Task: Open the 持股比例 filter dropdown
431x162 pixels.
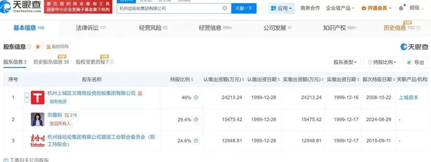Action: point(382,62)
